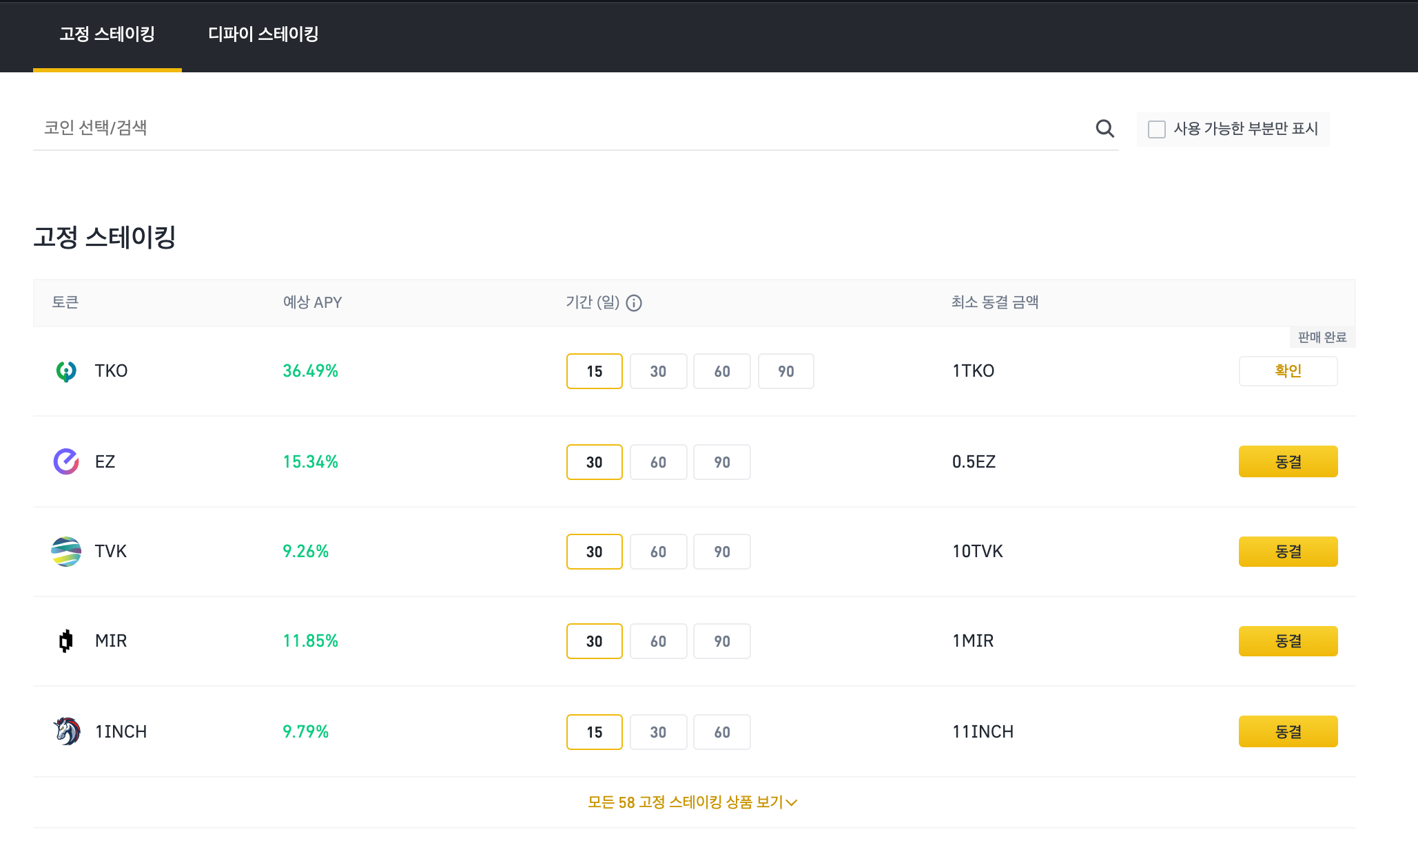The image size is (1418, 854).
Task: Focus the 코인 선택/검색 input field
Action: [x=551, y=128]
